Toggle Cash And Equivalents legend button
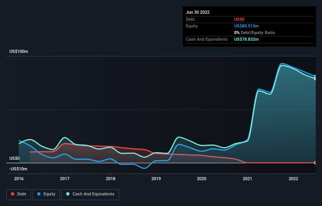 click(90, 194)
